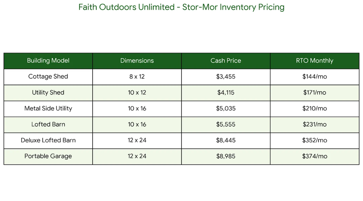363x201 pixels.
Task: Select the $374/mo RTO cell
Action: tap(315, 156)
